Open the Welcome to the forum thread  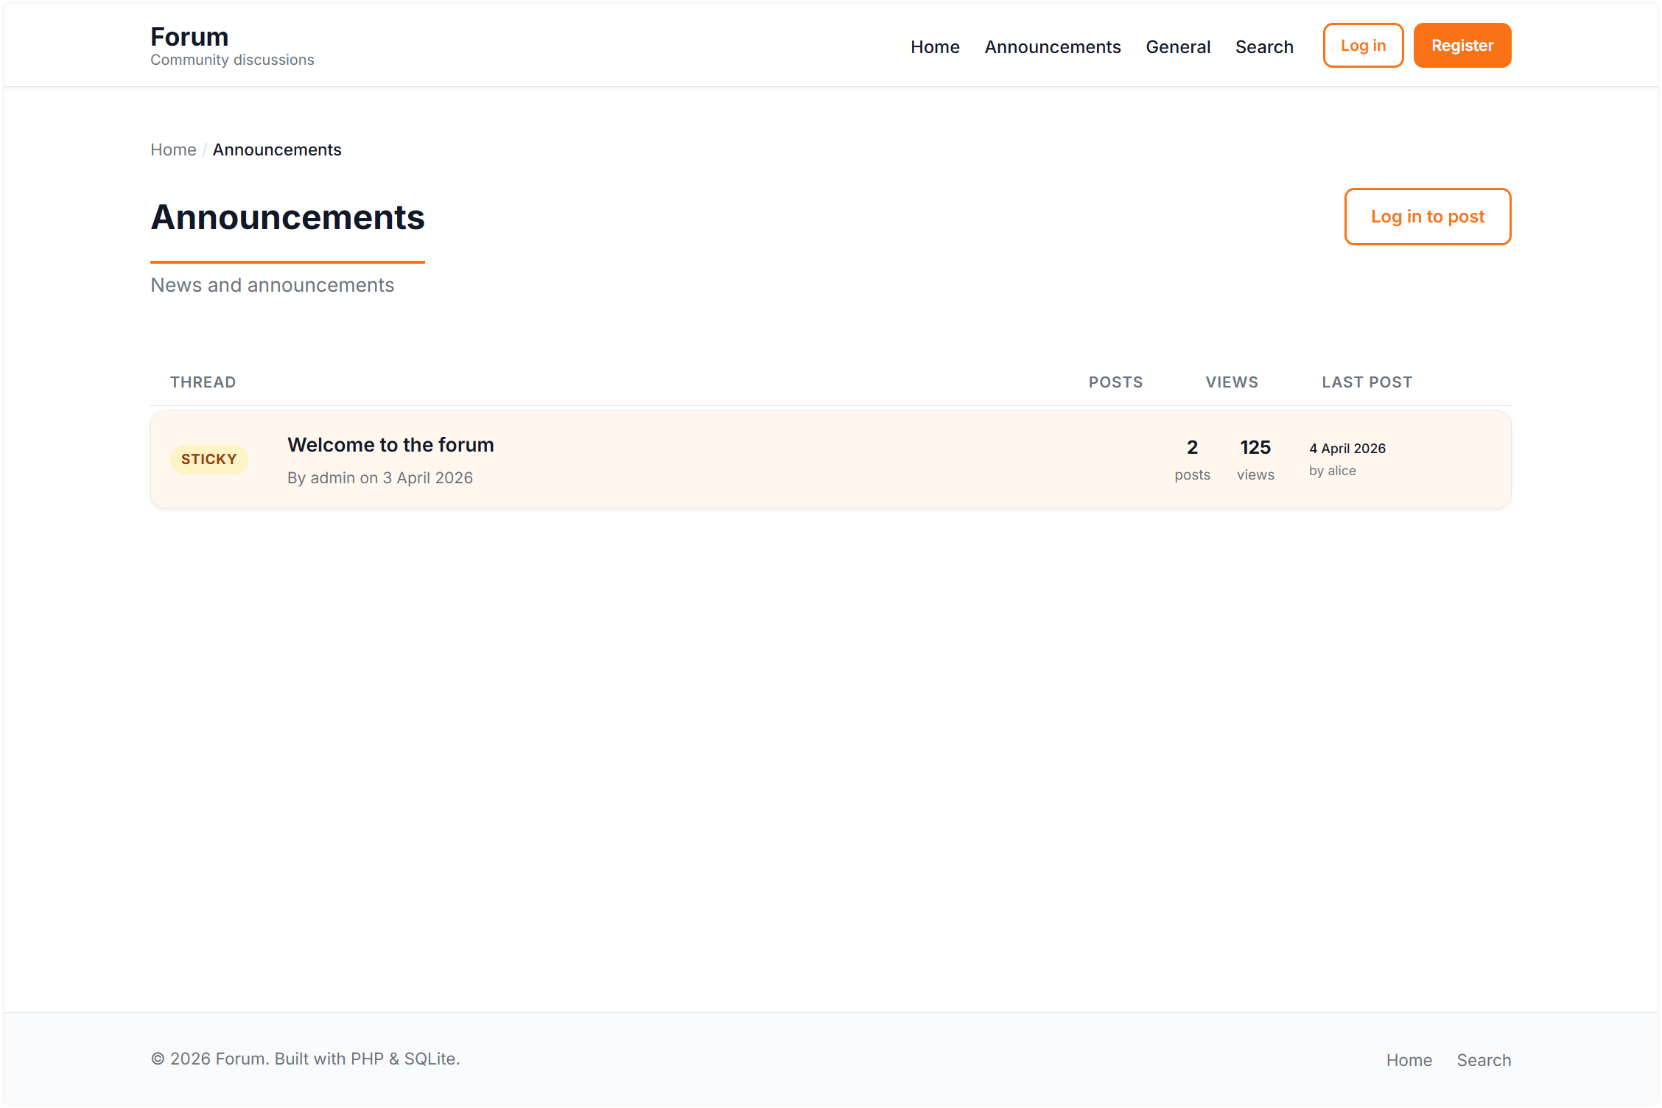click(390, 444)
